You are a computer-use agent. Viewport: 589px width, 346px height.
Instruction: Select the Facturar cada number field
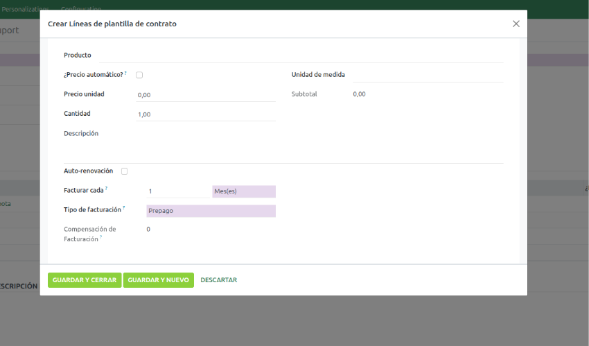tap(177, 191)
